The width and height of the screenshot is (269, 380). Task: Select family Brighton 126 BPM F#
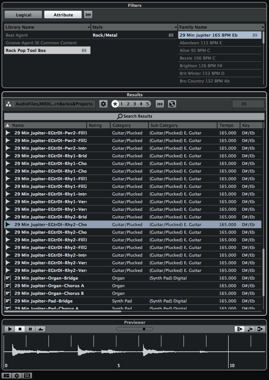[220, 66]
